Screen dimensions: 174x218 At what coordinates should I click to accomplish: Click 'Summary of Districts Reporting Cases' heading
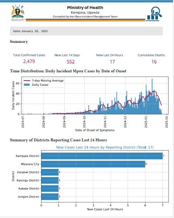(58, 140)
